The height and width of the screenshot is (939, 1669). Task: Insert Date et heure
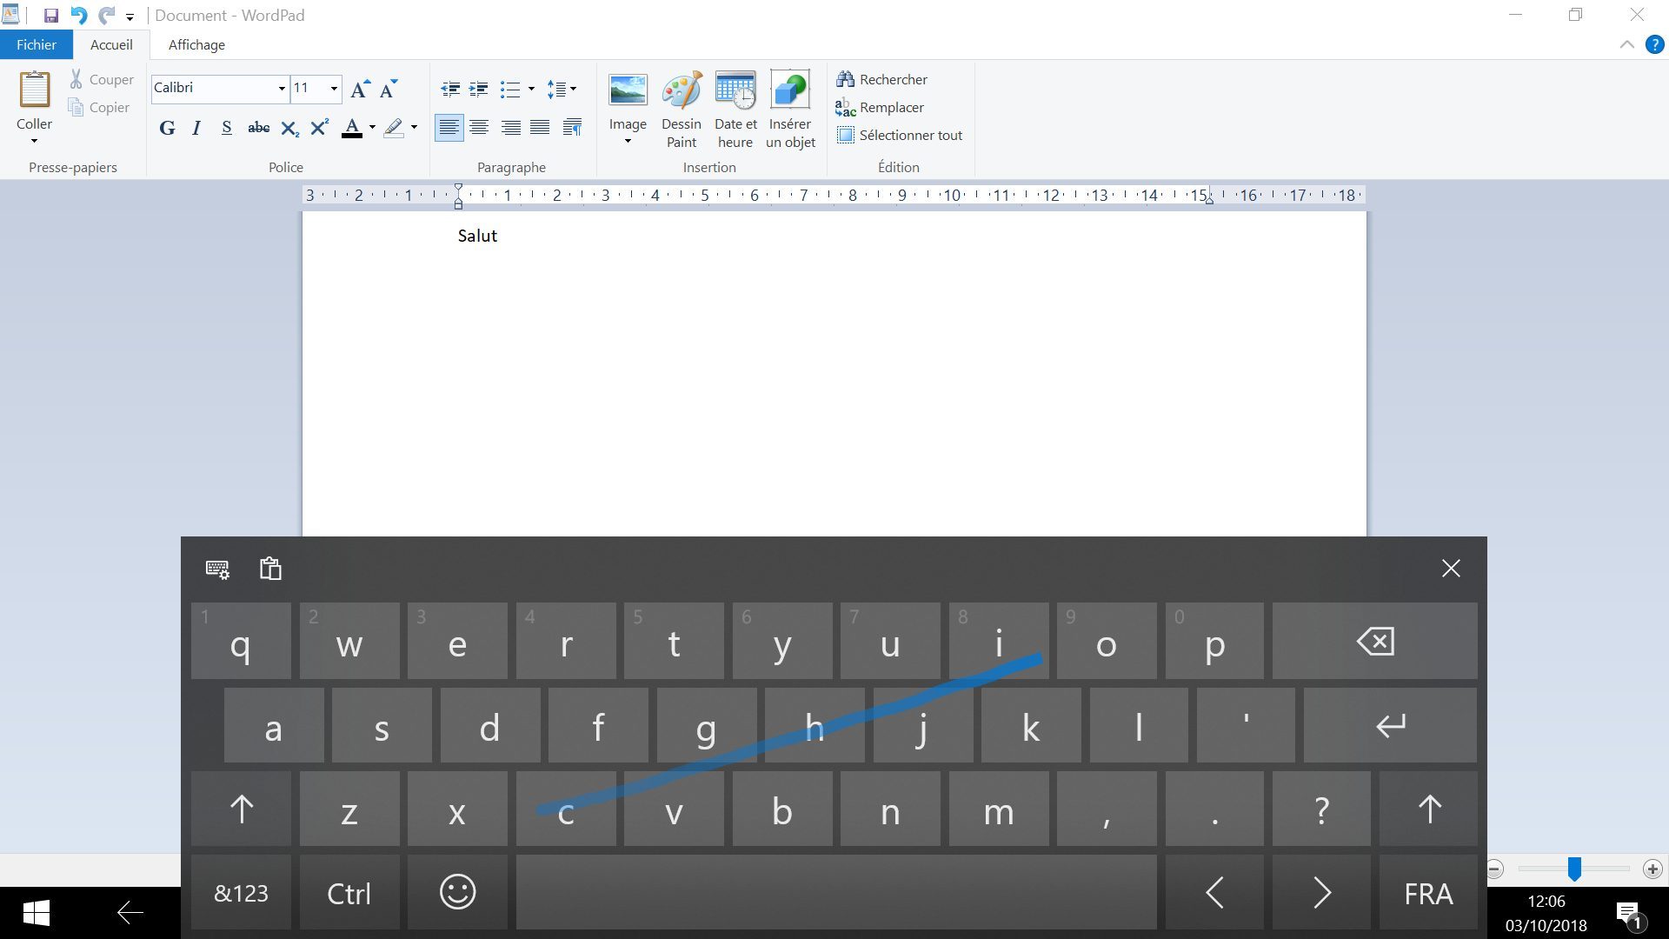[x=735, y=110]
